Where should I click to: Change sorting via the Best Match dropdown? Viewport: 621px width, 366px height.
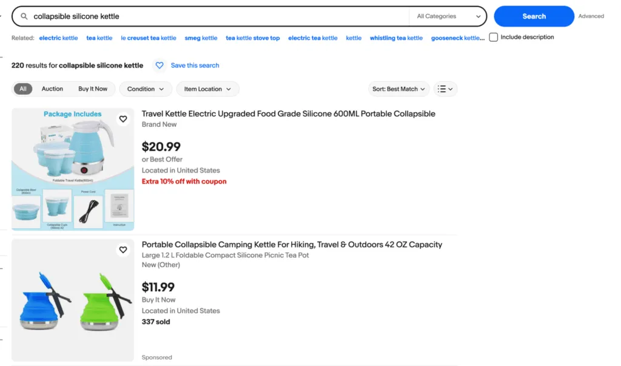pos(398,89)
